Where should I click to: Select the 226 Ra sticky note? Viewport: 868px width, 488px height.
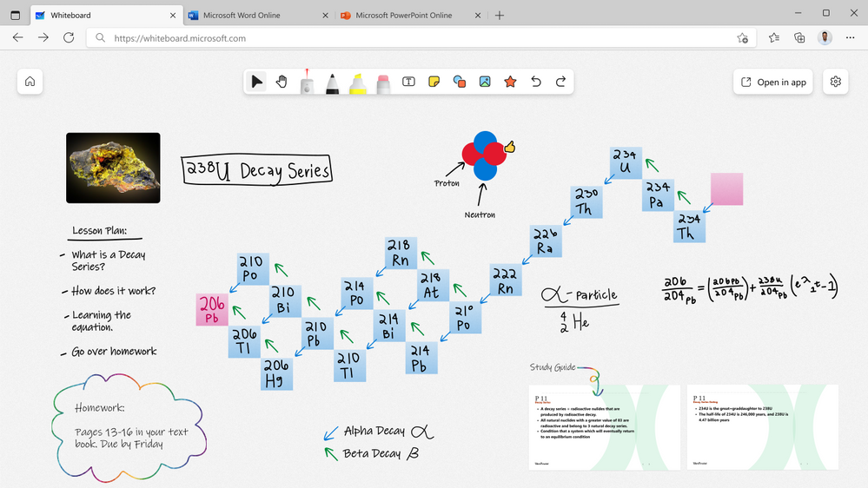click(546, 241)
